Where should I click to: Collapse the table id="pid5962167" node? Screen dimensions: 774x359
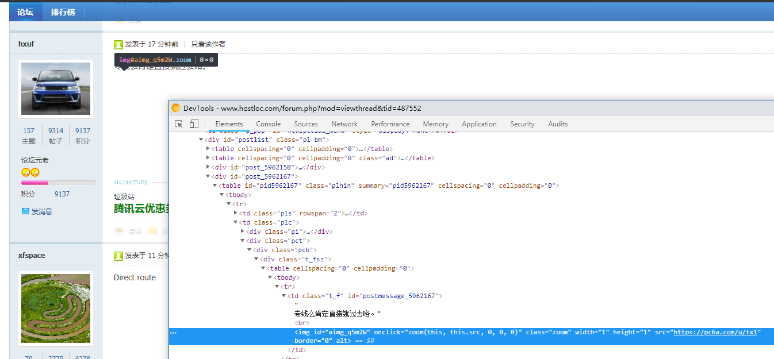(215, 186)
